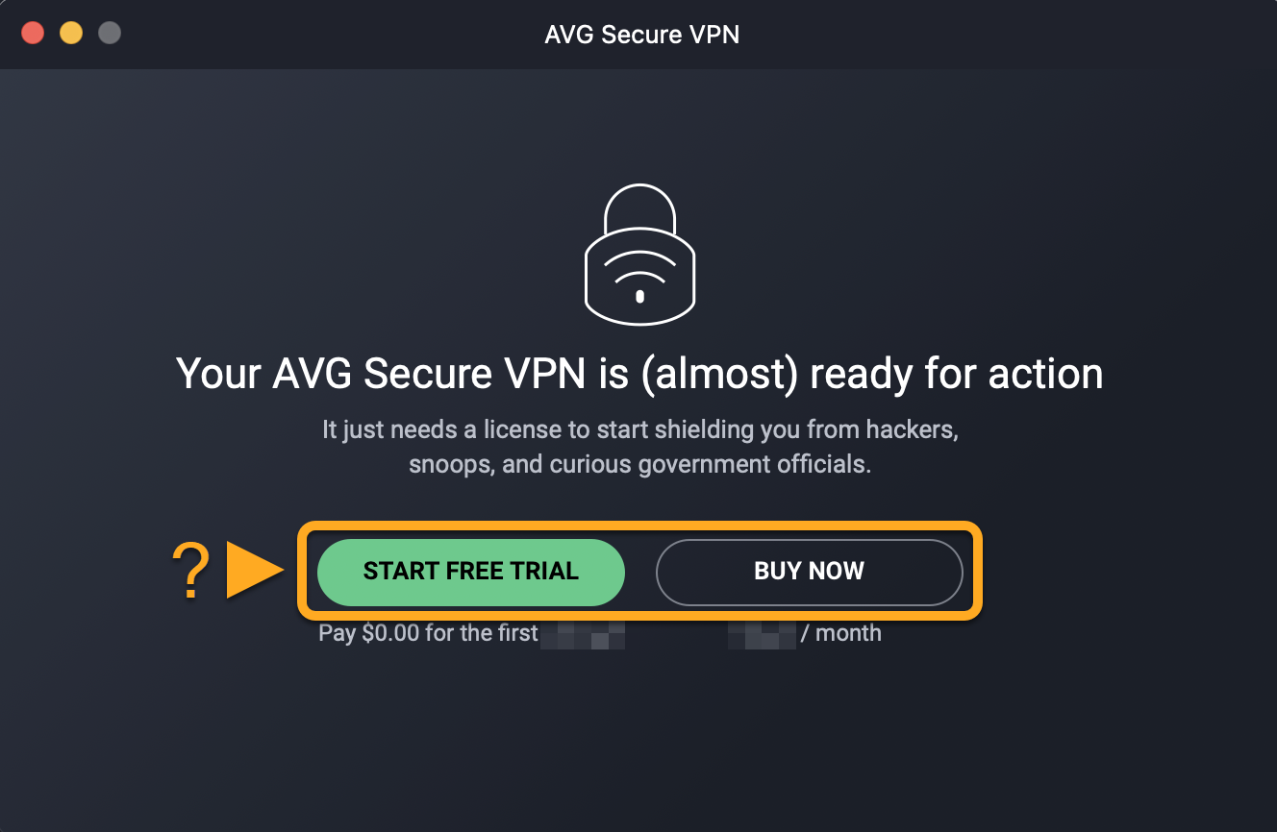Click the "ready for action" headline

tap(639, 374)
